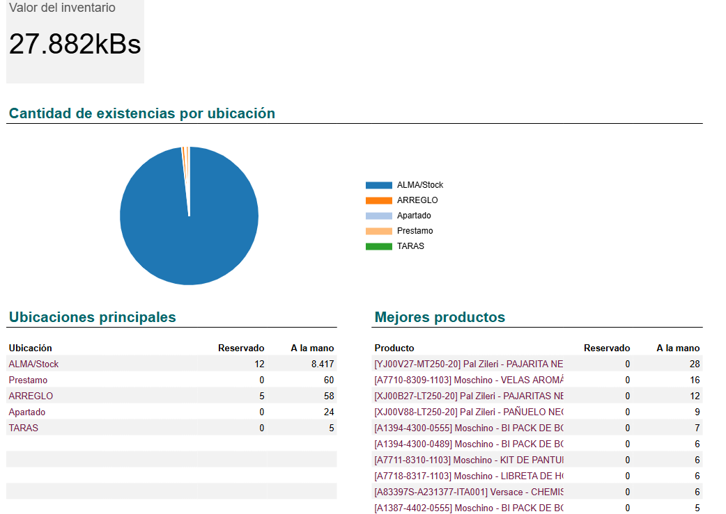Open product A7710-8309-1103 Moschino VELAS
Image resolution: width=726 pixels, height=514 pixels.
[469, 380]
